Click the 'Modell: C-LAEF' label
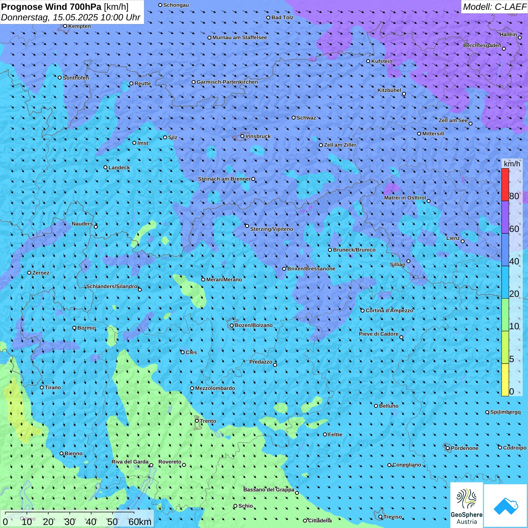Screen dimensions: 528x528 click(x=494, y=7)
